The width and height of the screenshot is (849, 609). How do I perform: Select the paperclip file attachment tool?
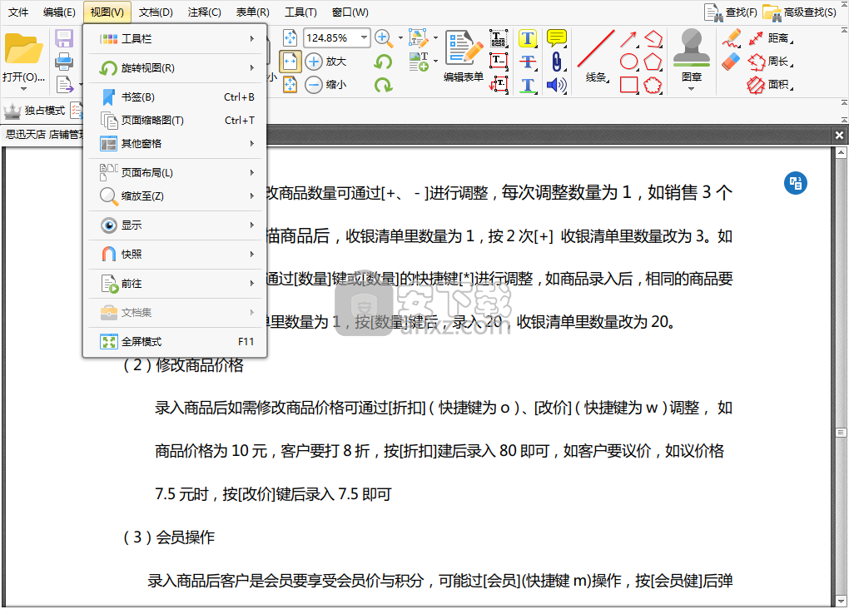tap(557, 62)
